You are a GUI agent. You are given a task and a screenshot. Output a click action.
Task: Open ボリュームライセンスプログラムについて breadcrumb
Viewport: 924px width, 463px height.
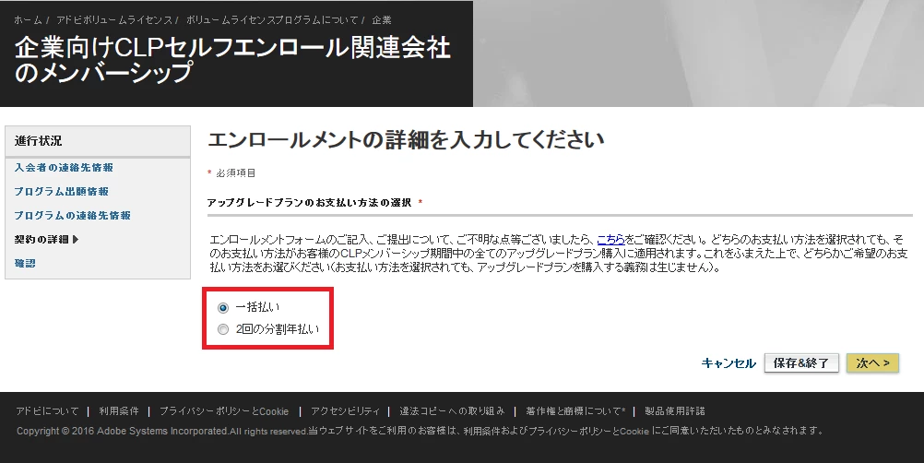272,20
